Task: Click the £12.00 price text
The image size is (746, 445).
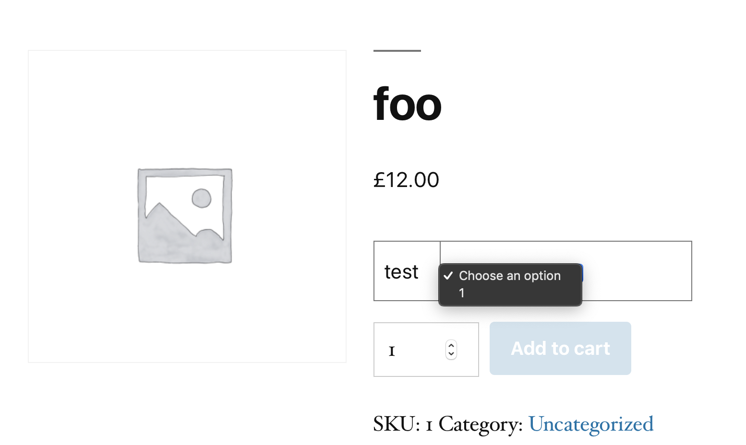Action: point(406,180)
